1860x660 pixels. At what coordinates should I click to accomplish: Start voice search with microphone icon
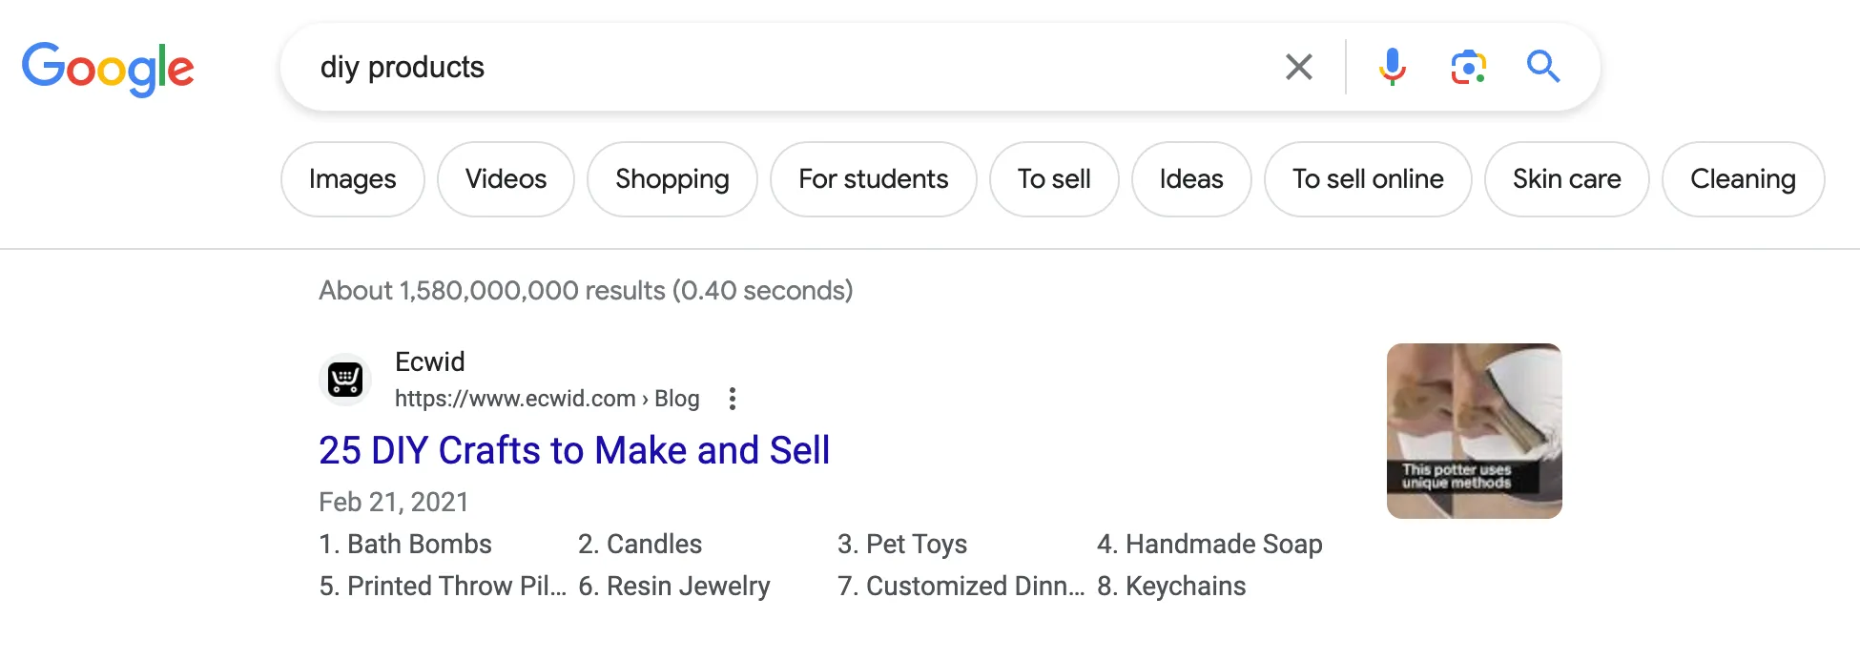tap(1392, 67)
